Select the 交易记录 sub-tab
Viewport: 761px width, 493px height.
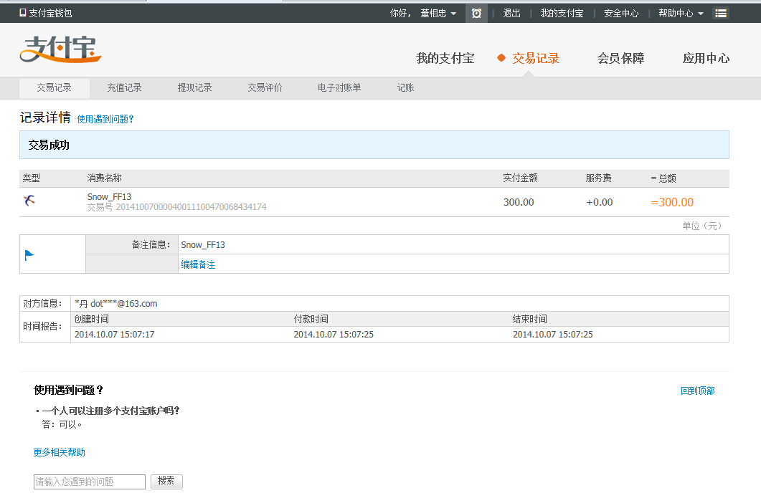click(55, 87)
